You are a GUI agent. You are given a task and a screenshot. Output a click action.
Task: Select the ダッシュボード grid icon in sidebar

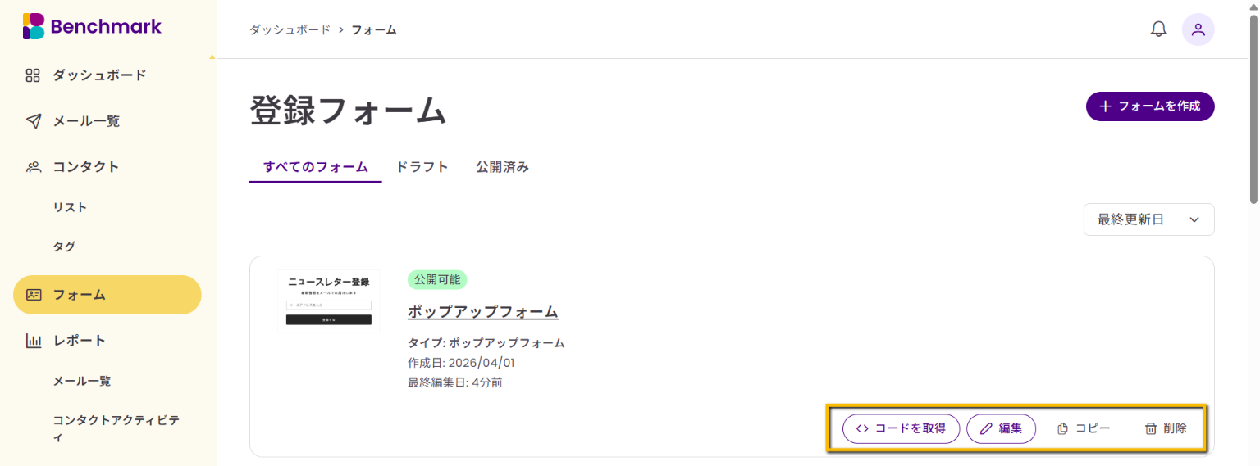pos(33,75)
